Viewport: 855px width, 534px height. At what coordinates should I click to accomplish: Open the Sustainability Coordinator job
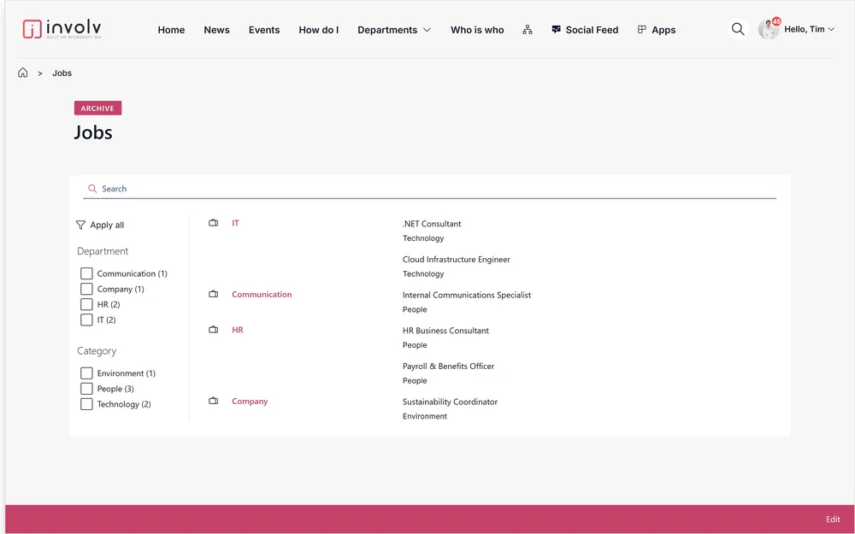(x=450, y=402)
